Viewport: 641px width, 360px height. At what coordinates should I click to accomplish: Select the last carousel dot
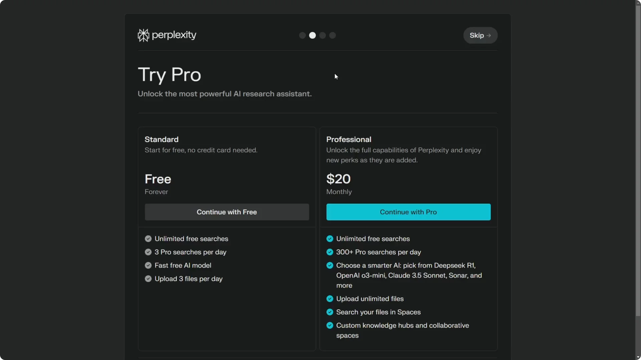[x=333, y=35]
